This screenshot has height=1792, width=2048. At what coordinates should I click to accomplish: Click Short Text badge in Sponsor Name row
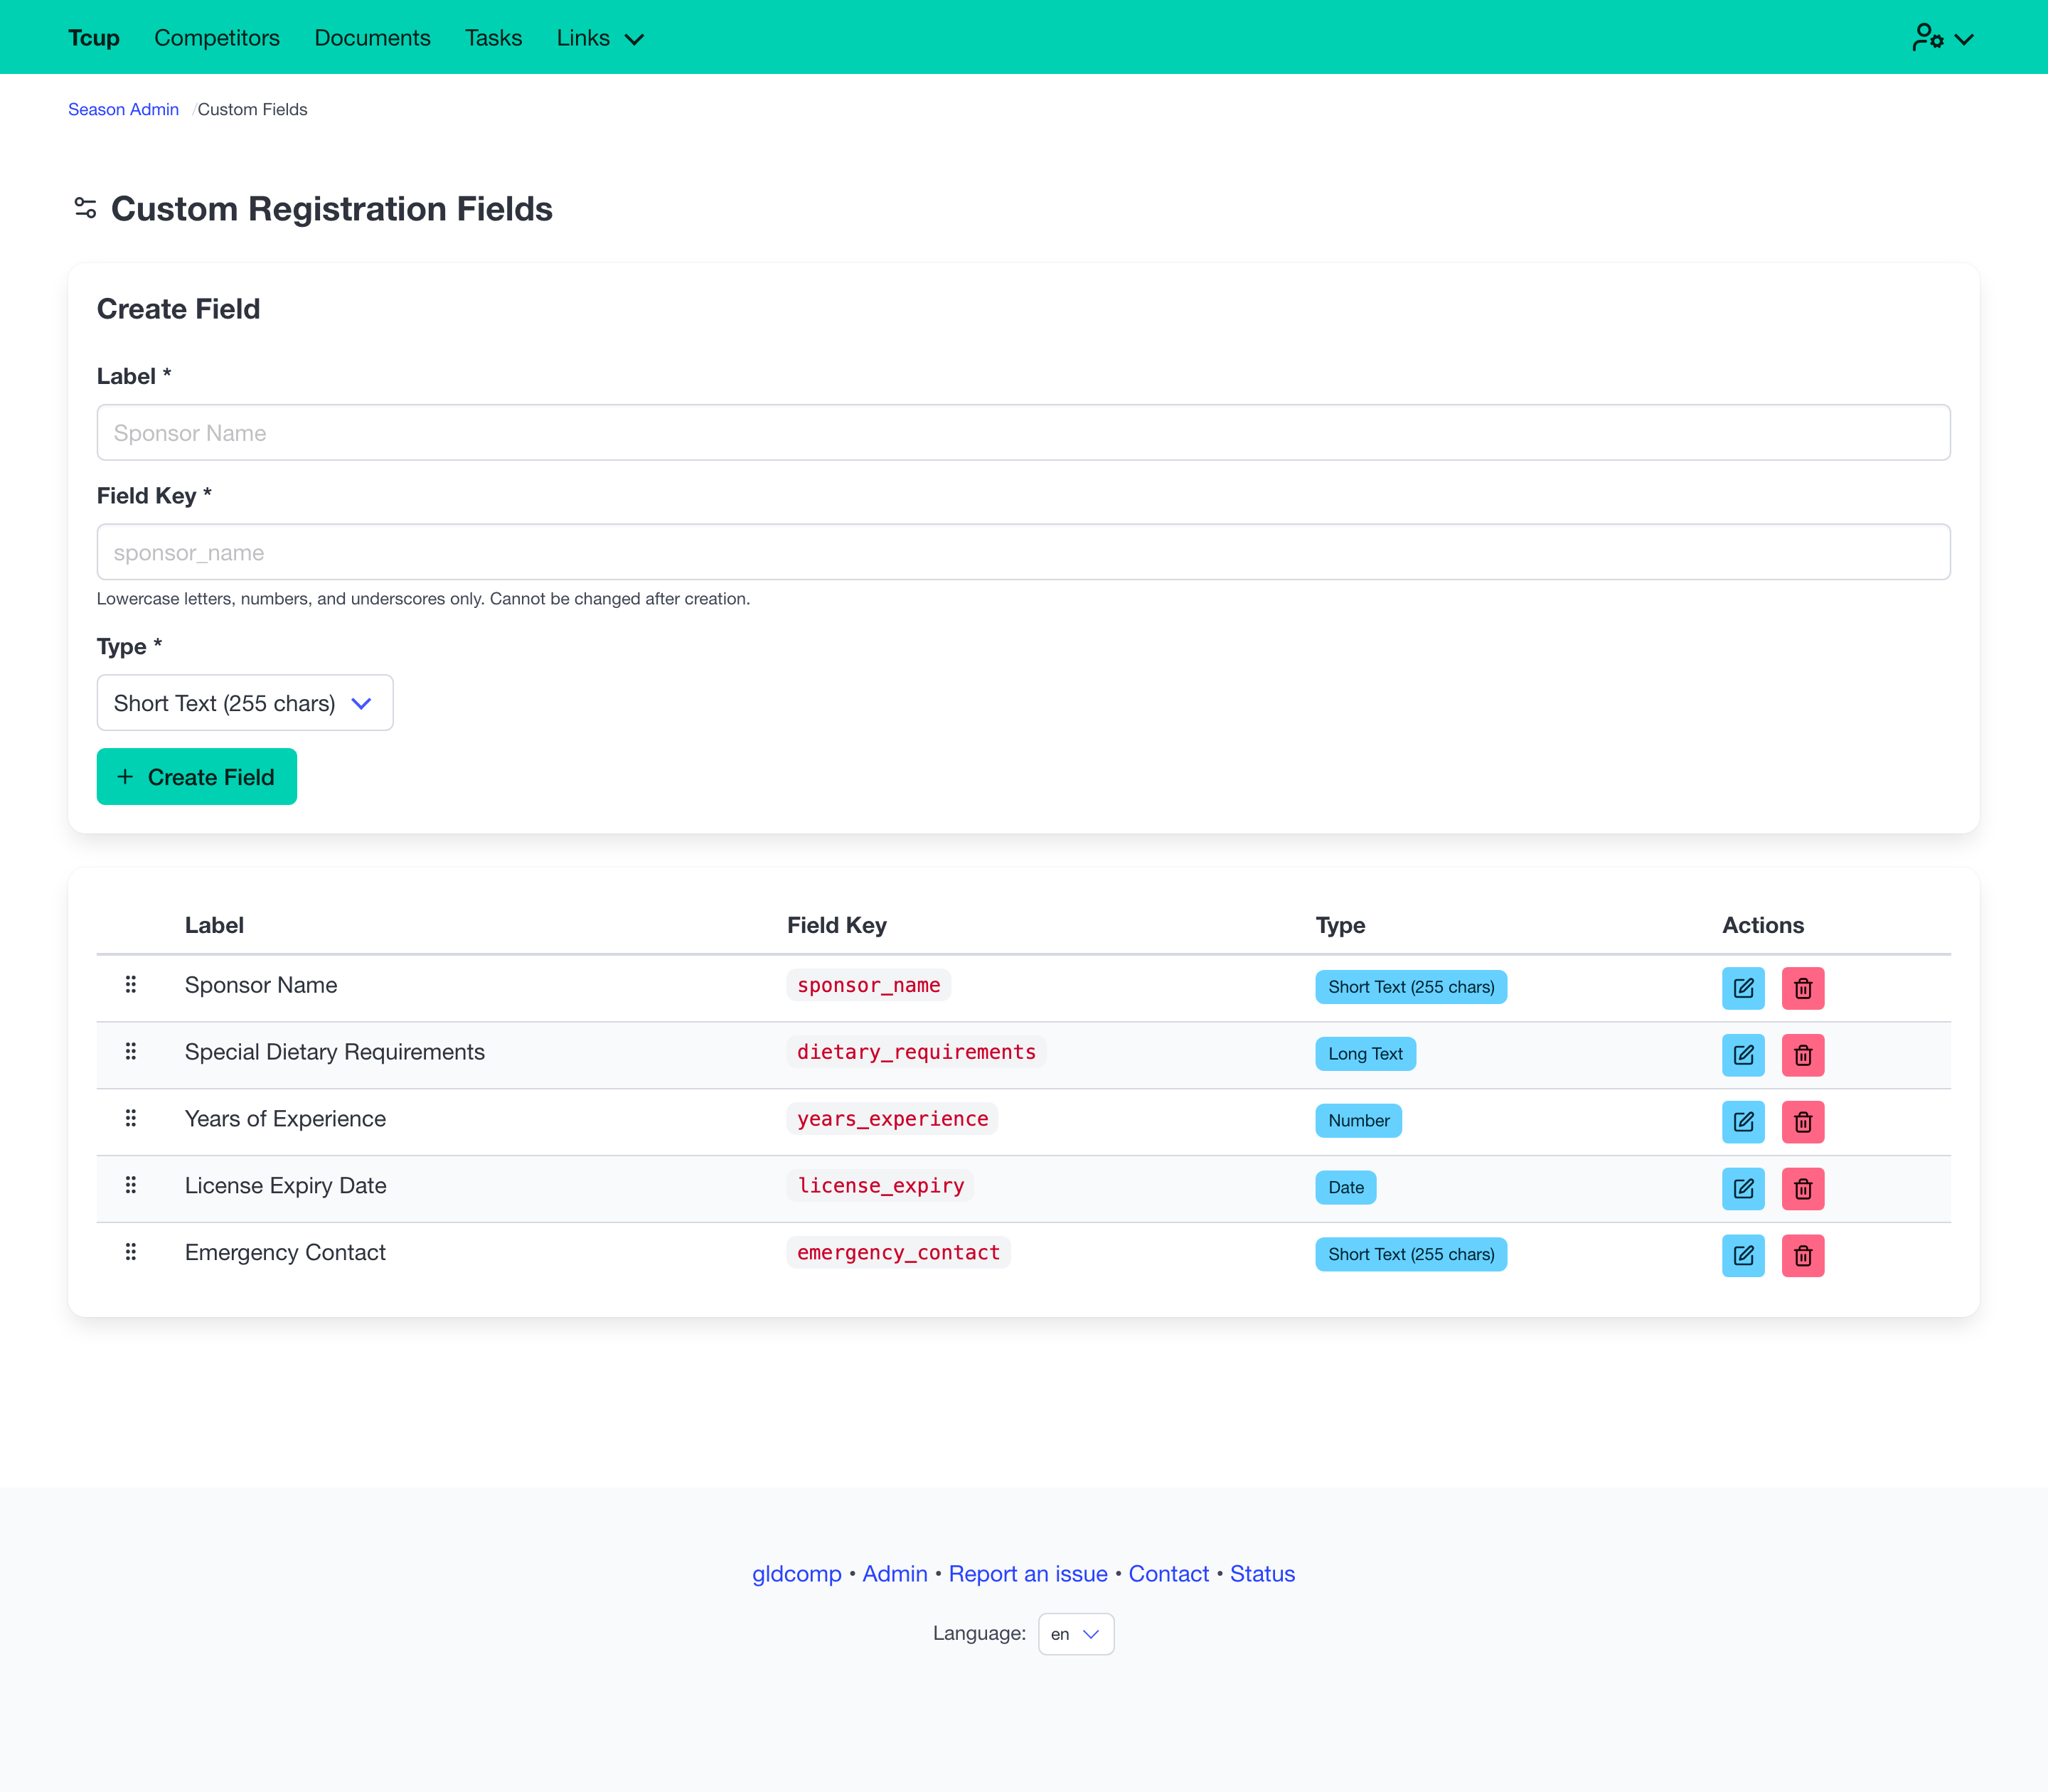coord(1411,987)
